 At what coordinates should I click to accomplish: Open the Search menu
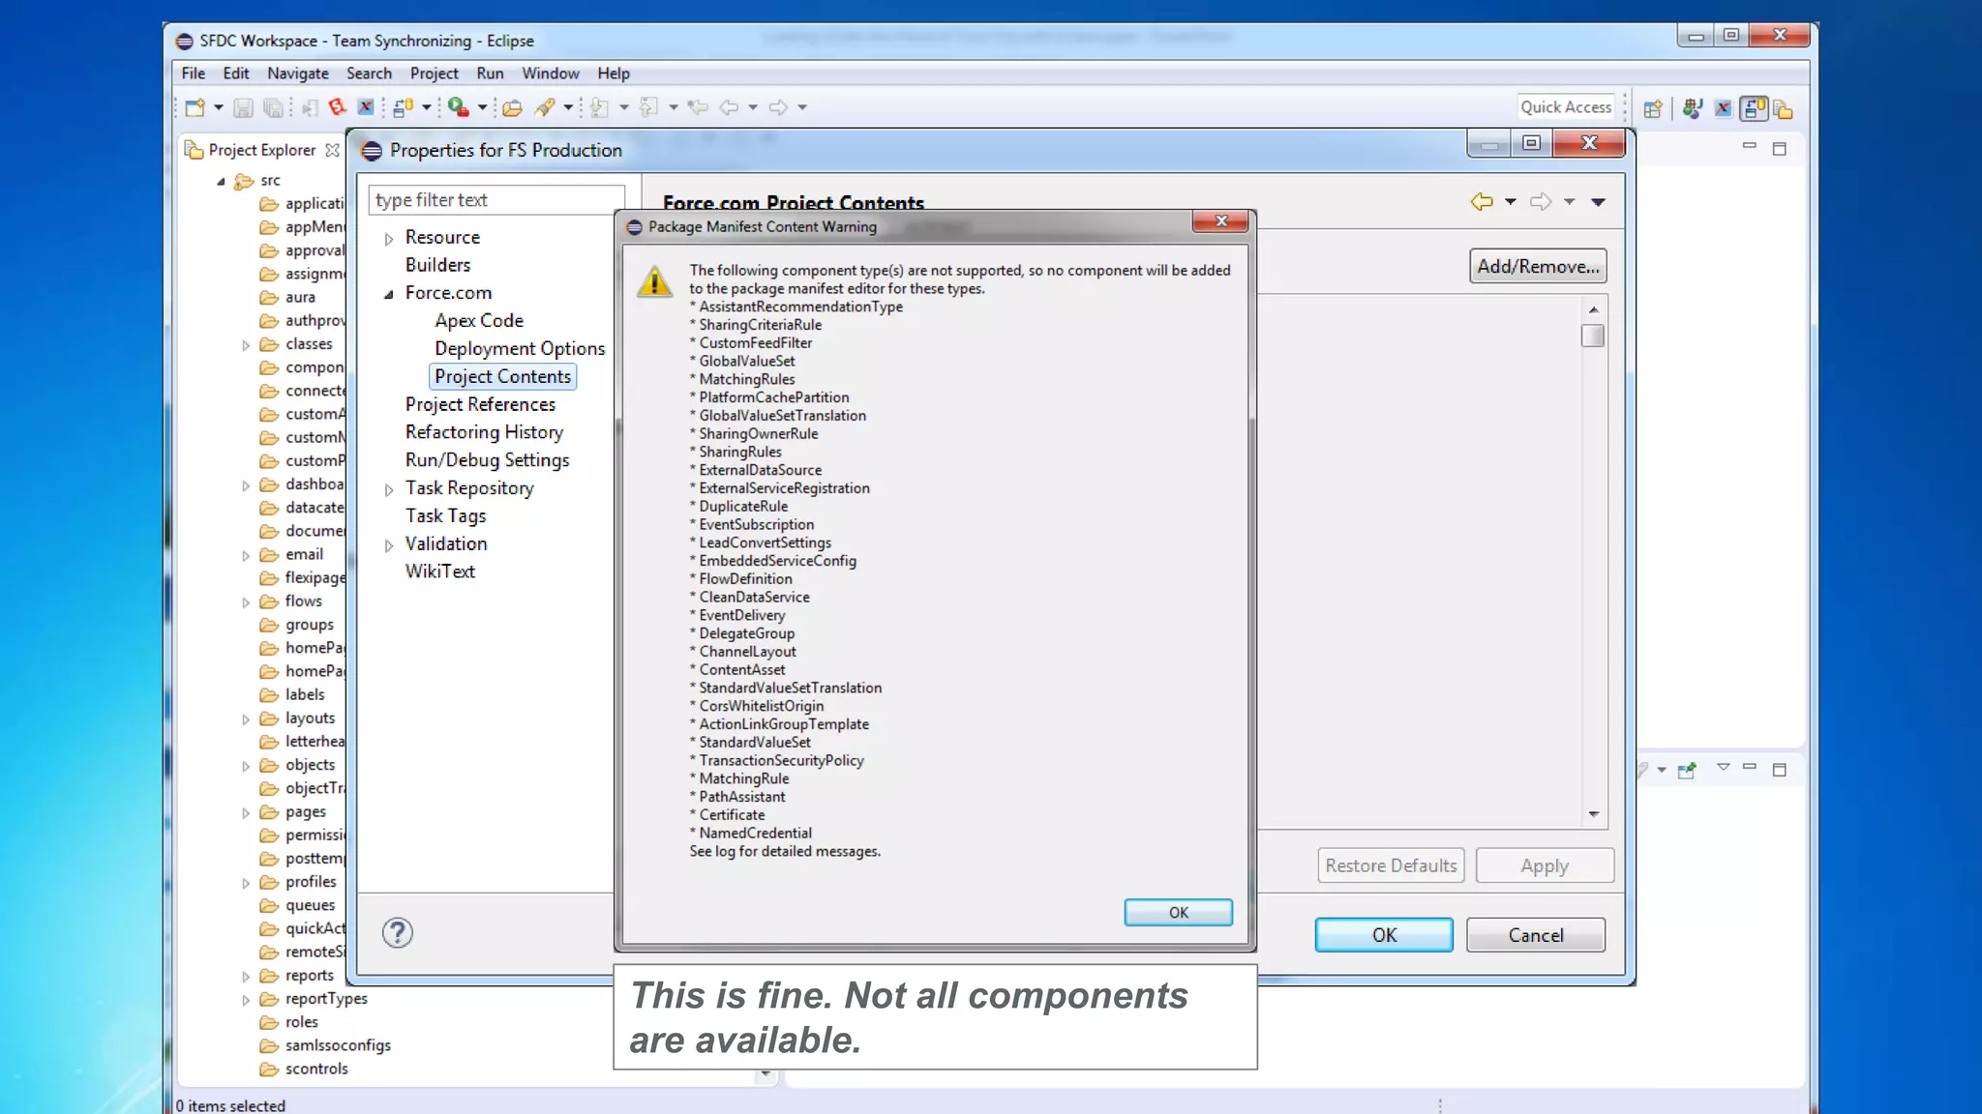pyautogui.click(x=369, y=73)
